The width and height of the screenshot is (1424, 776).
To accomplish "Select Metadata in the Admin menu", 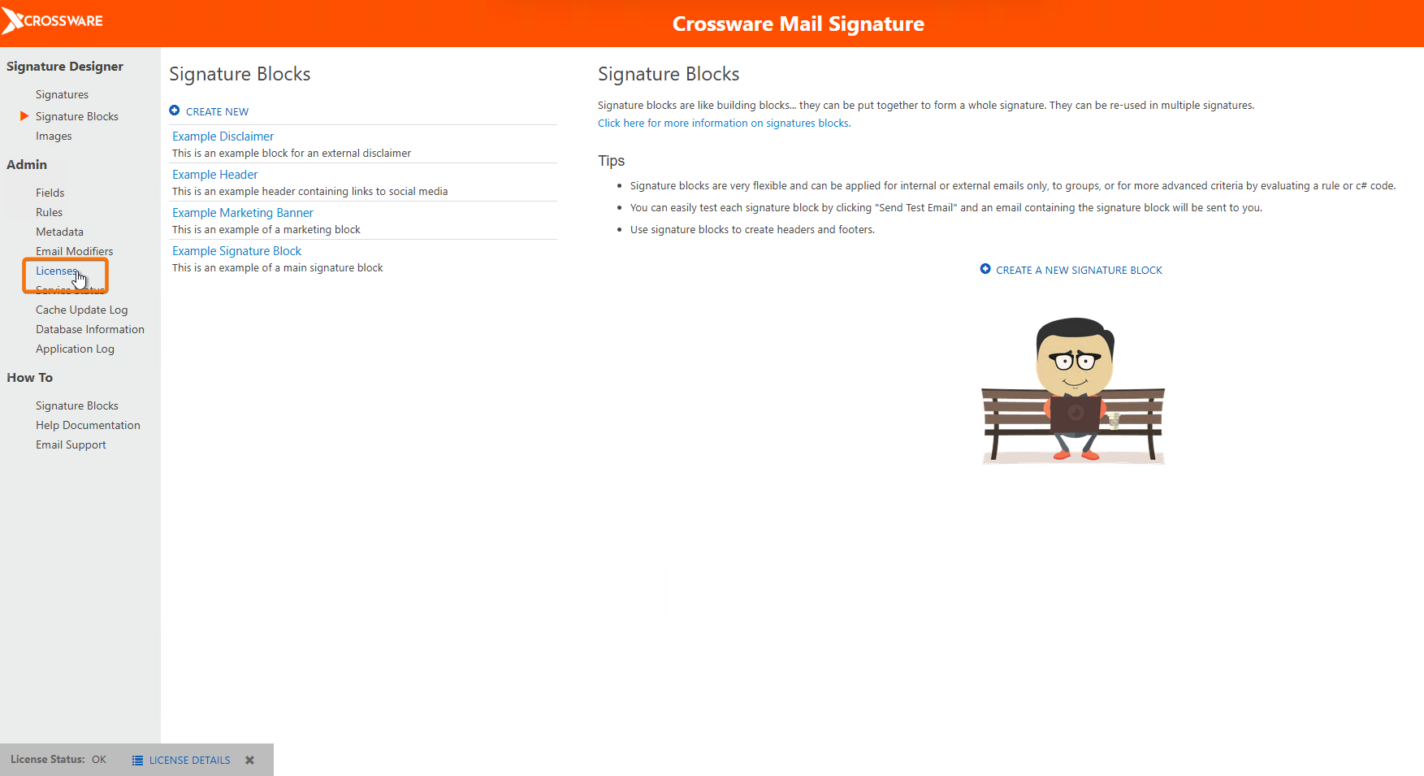I will pos(59,232).
